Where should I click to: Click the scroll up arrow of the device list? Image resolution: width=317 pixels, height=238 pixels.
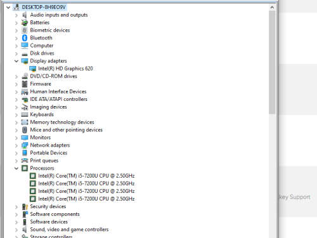coord(272,8)
